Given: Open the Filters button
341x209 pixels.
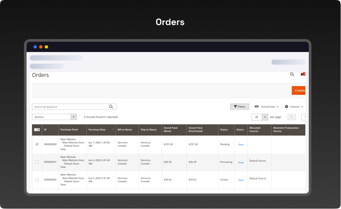Looking at the screenshot, I should click(x=239, y=107).
